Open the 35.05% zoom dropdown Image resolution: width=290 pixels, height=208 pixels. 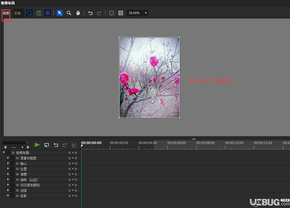(137, 13)
